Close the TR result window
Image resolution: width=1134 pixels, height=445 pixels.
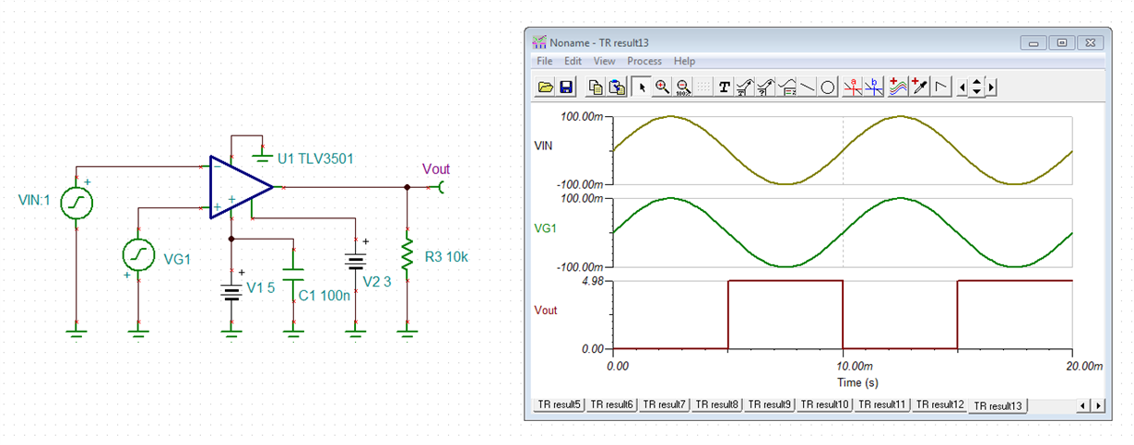click(1092, 42)
